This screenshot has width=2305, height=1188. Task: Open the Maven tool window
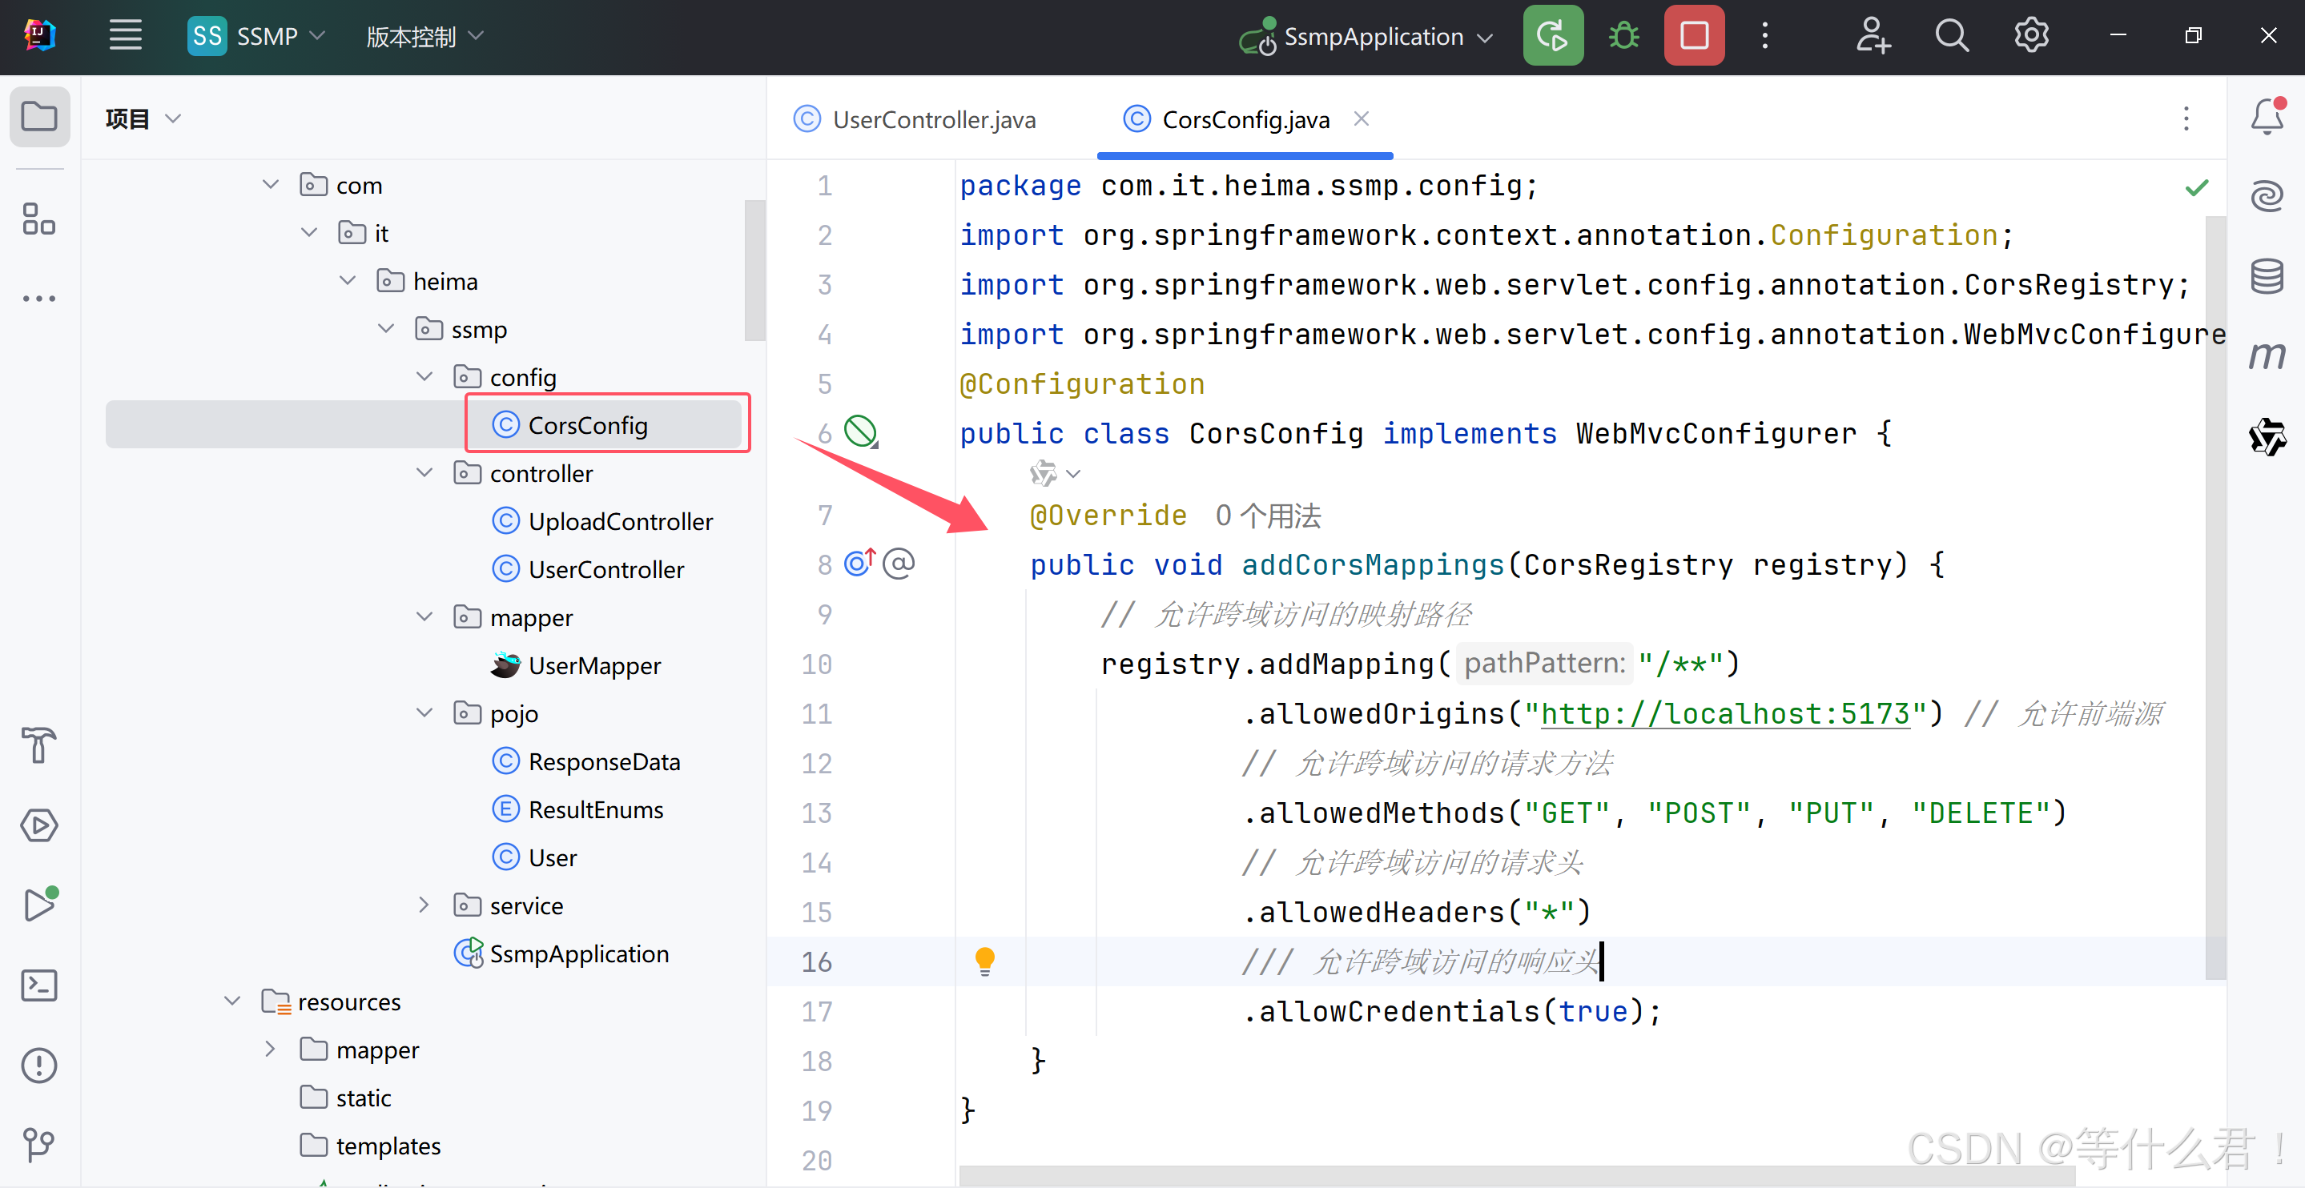(2267, 356)
